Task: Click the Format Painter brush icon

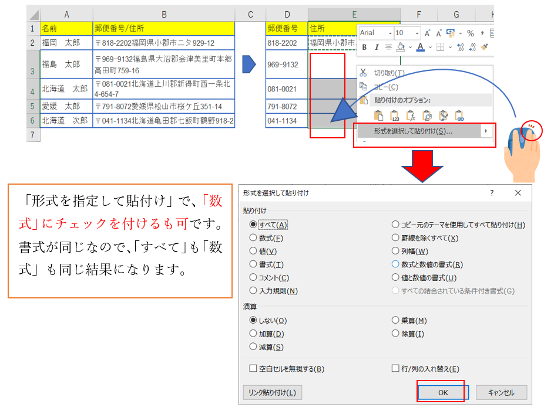Action: click(x=485, y=47)
